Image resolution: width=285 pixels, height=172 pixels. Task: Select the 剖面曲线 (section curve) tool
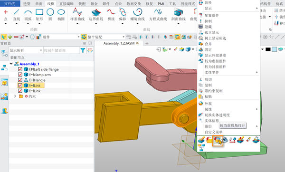click(178, 15)
